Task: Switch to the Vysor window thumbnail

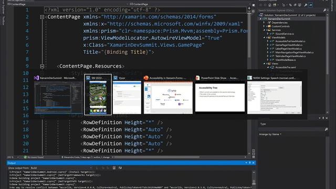Action: [x=127, y=98]
